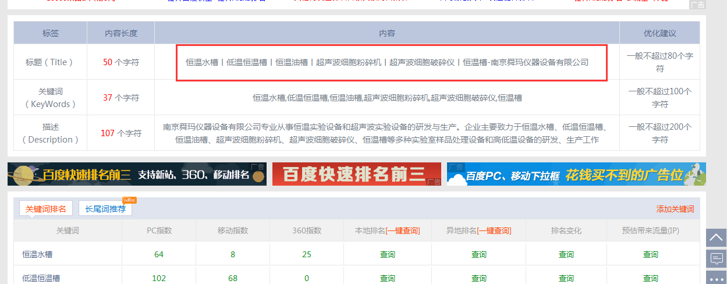Viewport: 727px width, 284px height.
Task: Click the 107 个字符 length value
Action: point(121,133)
